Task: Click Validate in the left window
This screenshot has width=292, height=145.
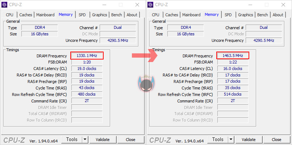Action: coord(103,140)
